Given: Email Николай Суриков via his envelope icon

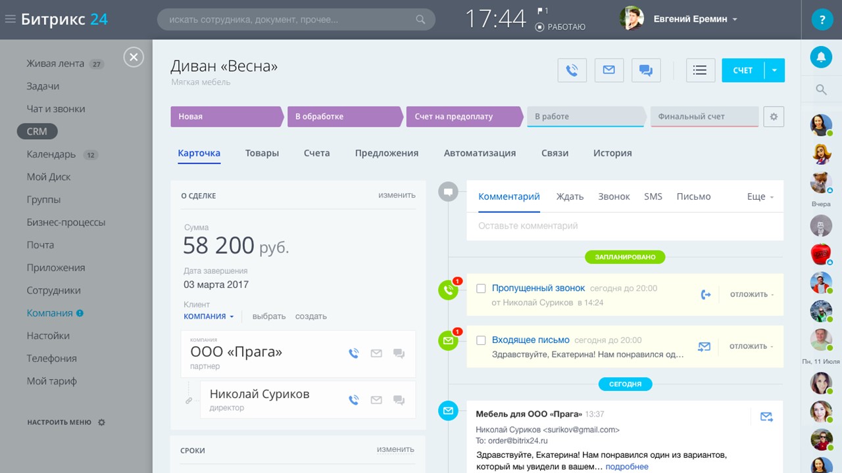Looking at the screenshot, I should coord(376,399).
